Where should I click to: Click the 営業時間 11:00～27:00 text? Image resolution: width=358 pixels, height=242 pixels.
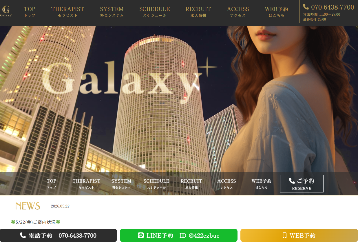pyautogui.click(x=322, y=14)
